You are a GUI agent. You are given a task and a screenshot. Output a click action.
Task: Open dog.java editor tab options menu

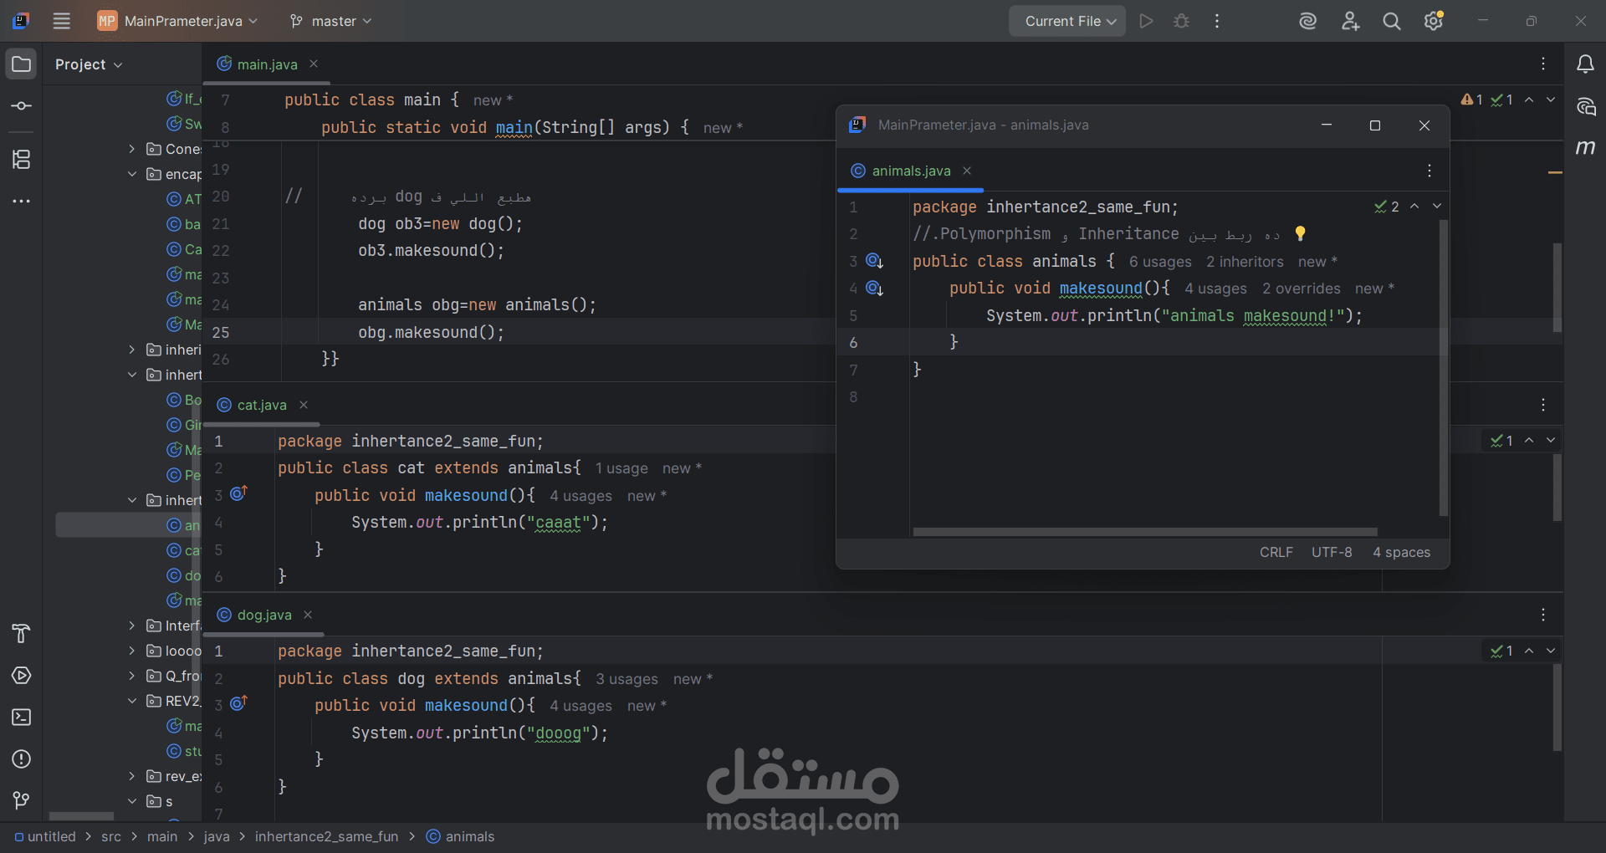pyautogui.click(x=1543, y=615)
